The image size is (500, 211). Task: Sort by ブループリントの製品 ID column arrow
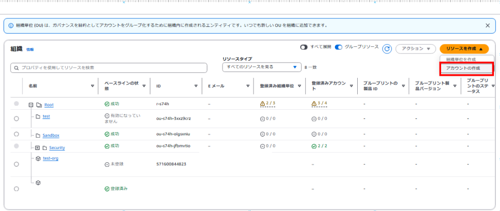[x=403, y=86]
